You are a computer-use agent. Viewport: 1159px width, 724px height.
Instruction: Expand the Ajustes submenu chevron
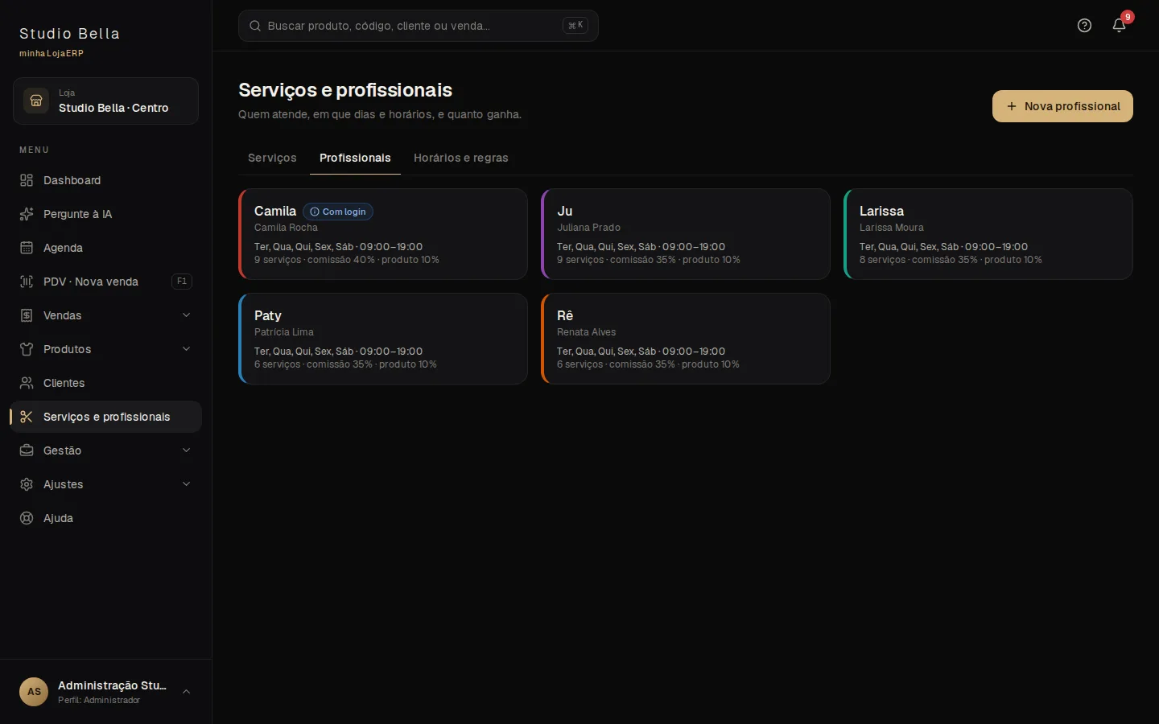click(x=187, y=484)
